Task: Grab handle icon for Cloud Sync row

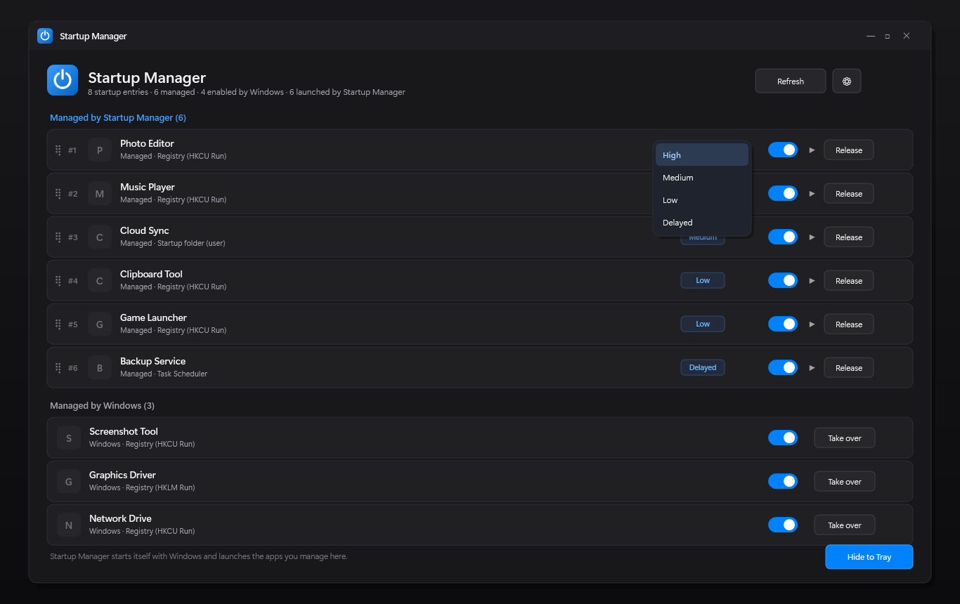Action: coord(58,237)
